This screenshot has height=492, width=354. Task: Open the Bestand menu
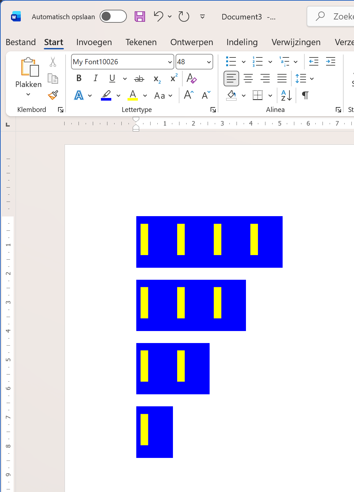click(21, 42)
